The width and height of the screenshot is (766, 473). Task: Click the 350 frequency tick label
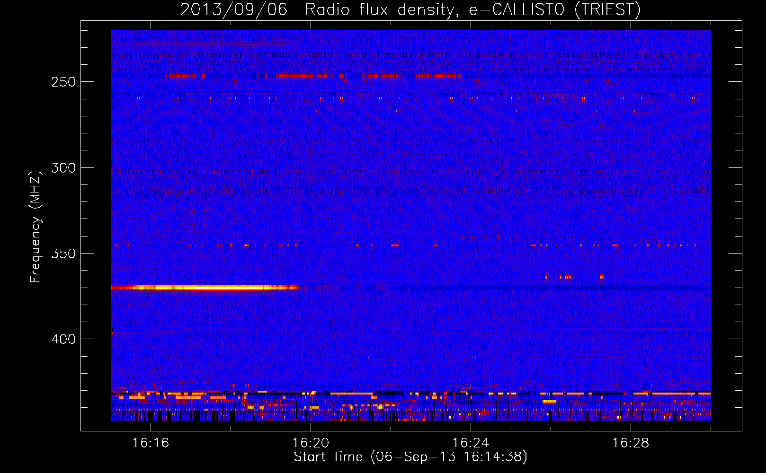63,254
